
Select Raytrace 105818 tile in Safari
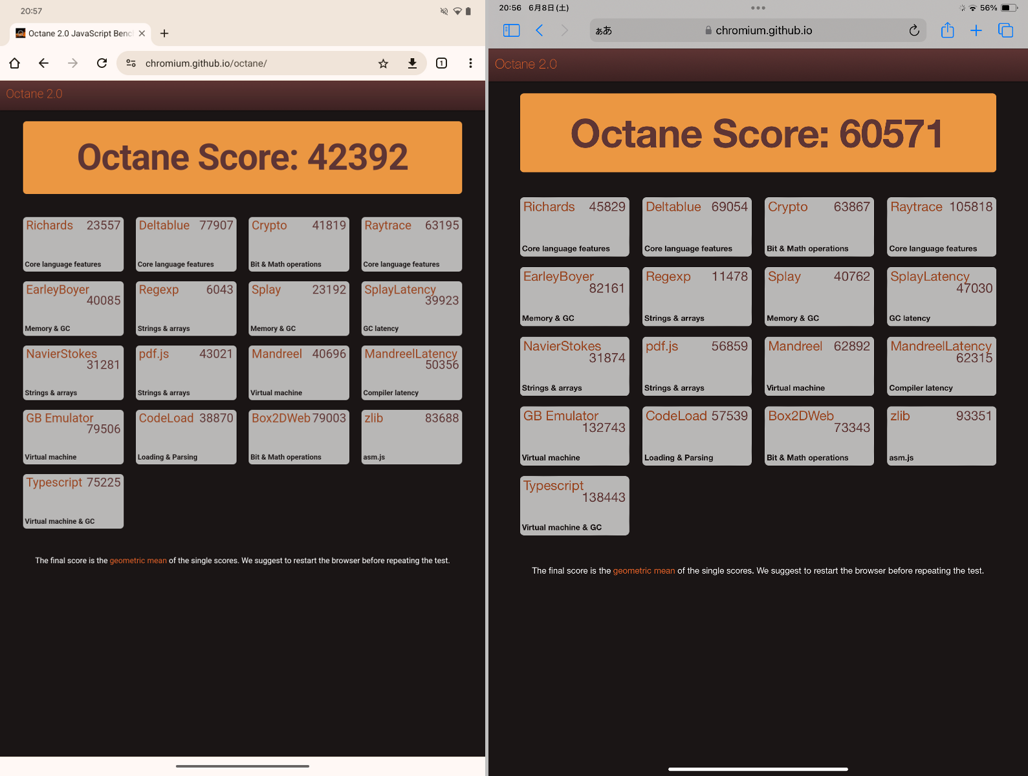941,227
